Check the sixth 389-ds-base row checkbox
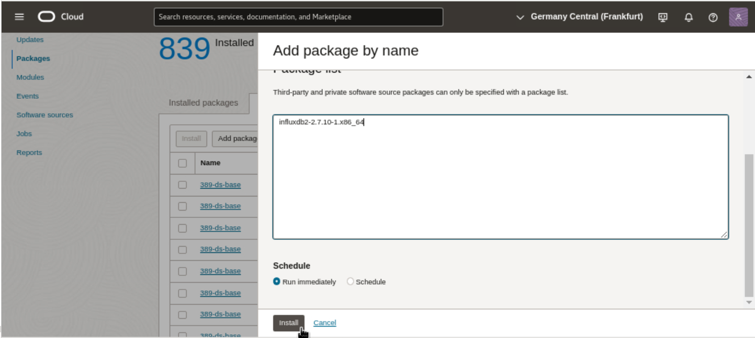The width and height of the screenshot is (755, 338). coord(182,293)
